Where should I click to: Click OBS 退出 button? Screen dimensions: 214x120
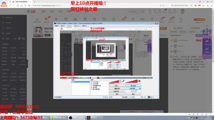(133, 94)
